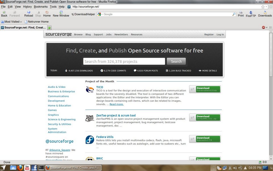The width and height of the screenshot is (273, 171).
Task: Go to Home via toolbar icon
Action: tap(47, 14)
